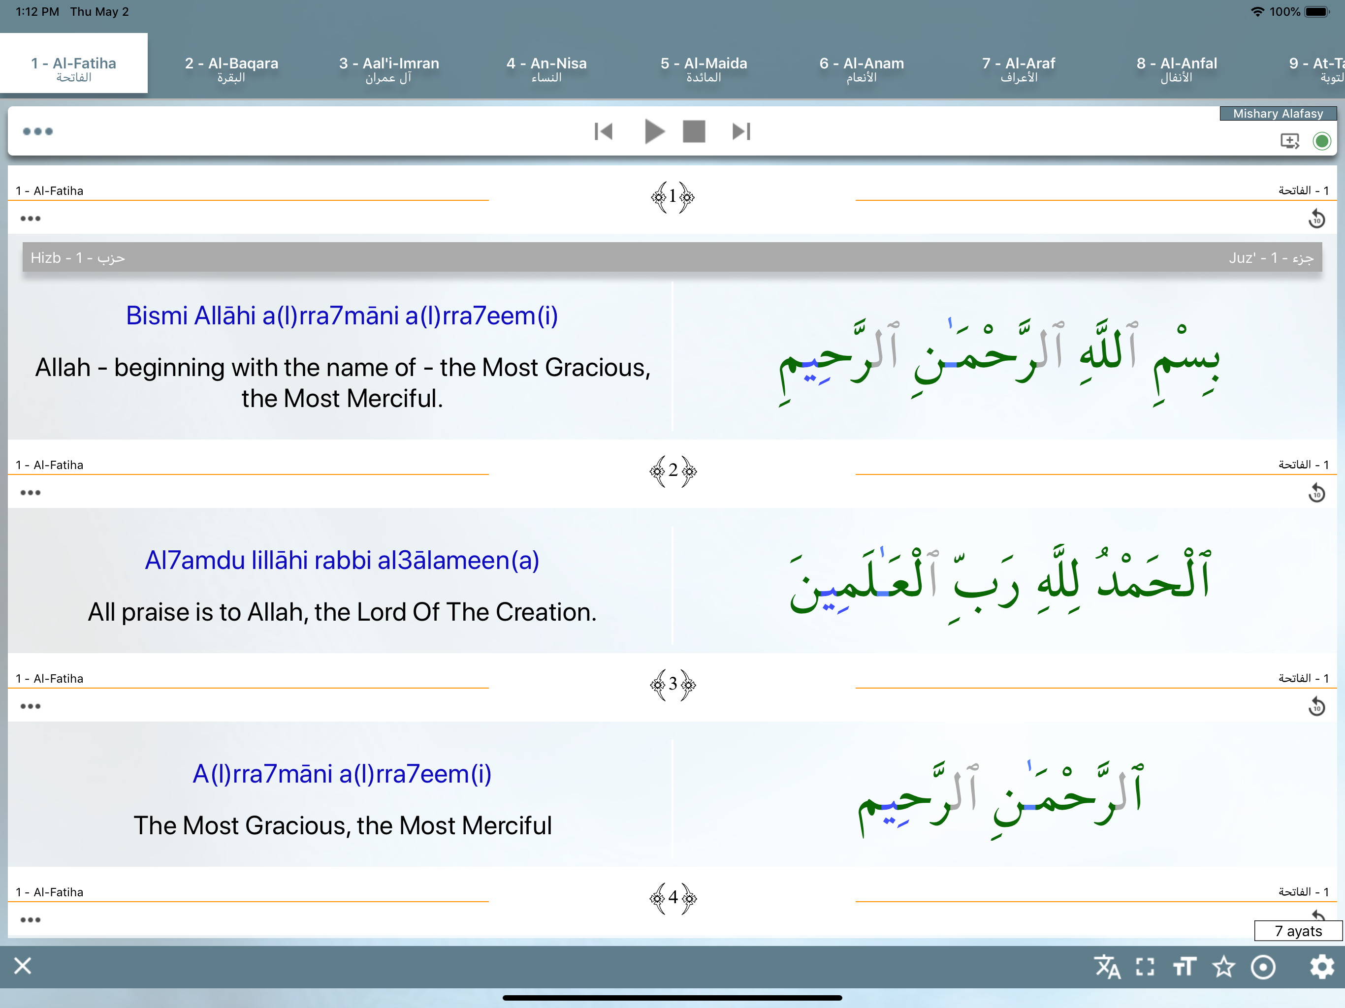1345x1008 pixels.
Task: Go back to the previous ayah
Action: [x=603, y=131]
